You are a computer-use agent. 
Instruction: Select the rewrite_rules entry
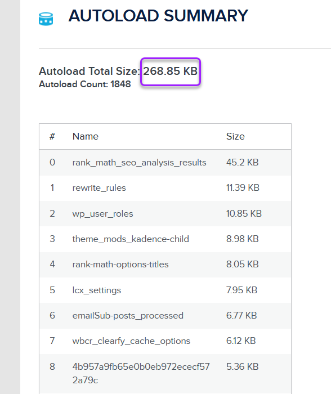click(x=99, y=188)
